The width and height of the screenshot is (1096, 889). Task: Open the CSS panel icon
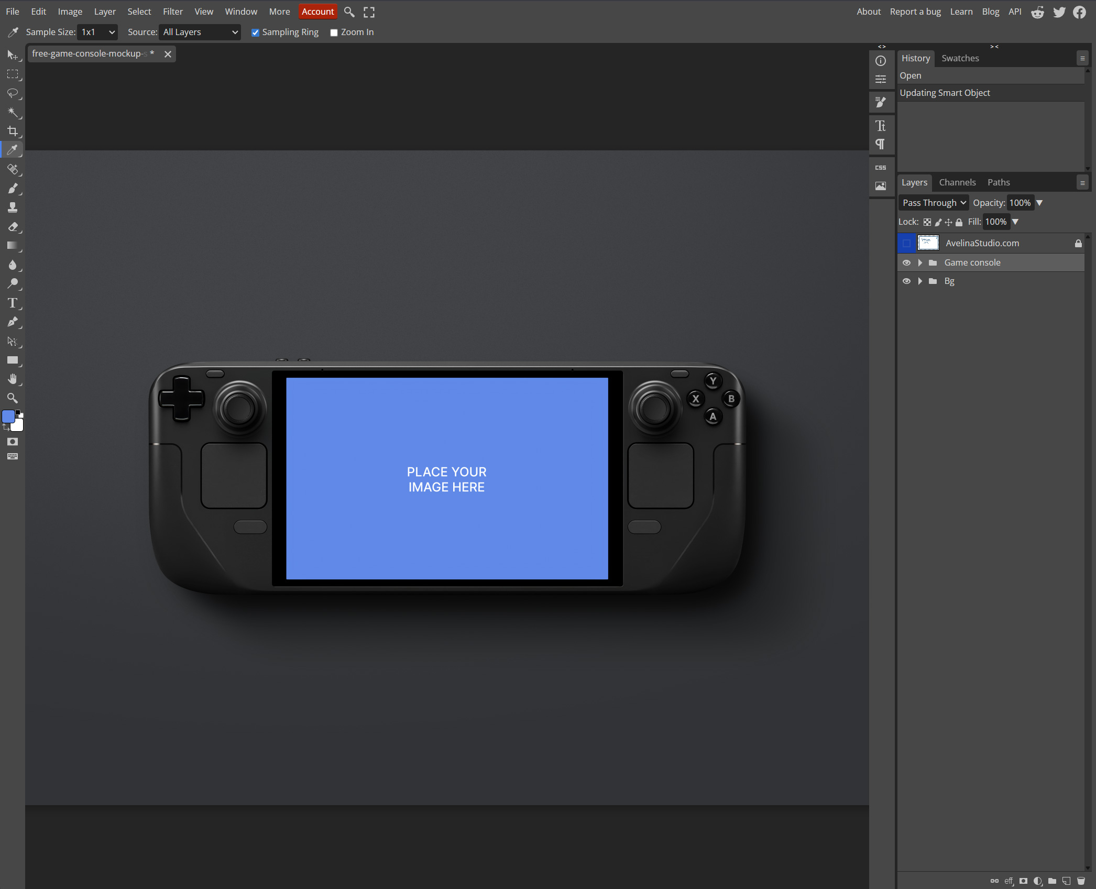click(881, 168)
